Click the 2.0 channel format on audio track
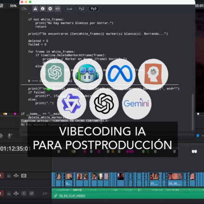The width and height of the screenshot is (204, 204). tap(45, 193)
